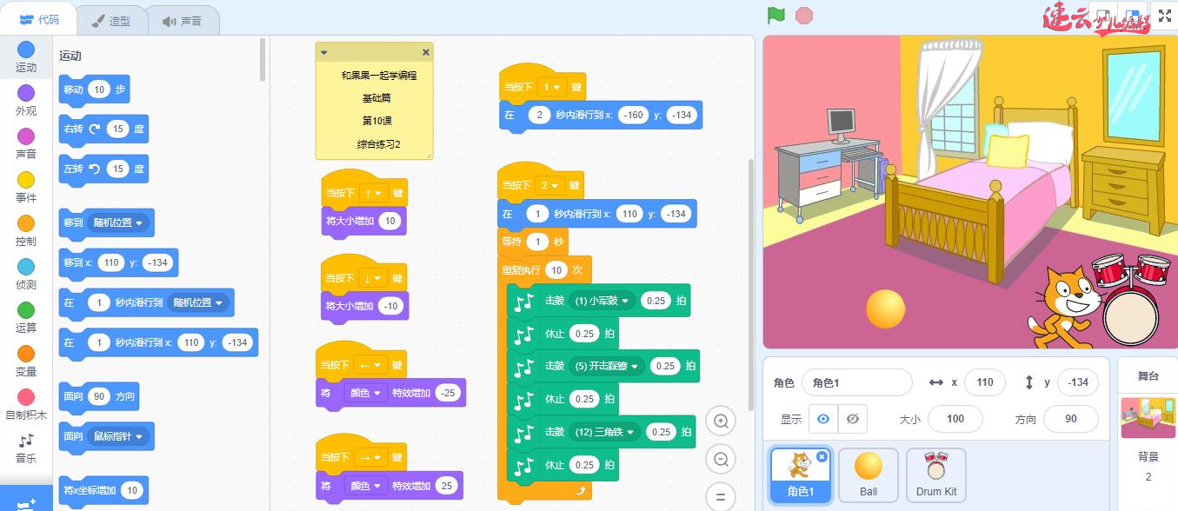Viewport: 1178px width, 511px height.
Task: Delete sprite 角色1 with its x badge
Action: pos(822,457)
